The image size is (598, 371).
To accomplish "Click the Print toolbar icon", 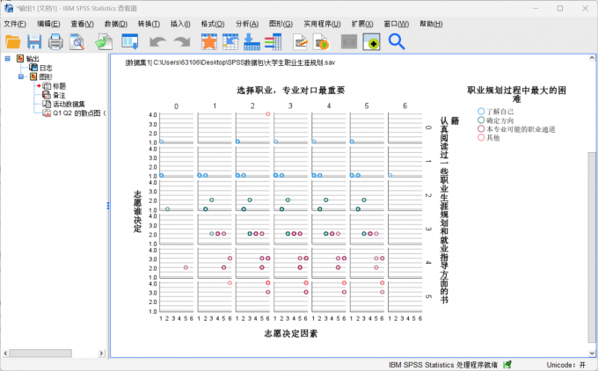I will tap(55, 41).
